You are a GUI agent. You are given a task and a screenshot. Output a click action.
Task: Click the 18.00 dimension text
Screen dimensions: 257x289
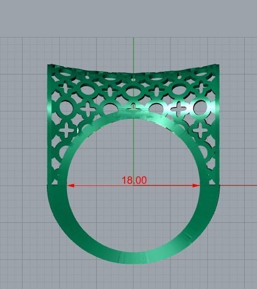coord(134,180)
